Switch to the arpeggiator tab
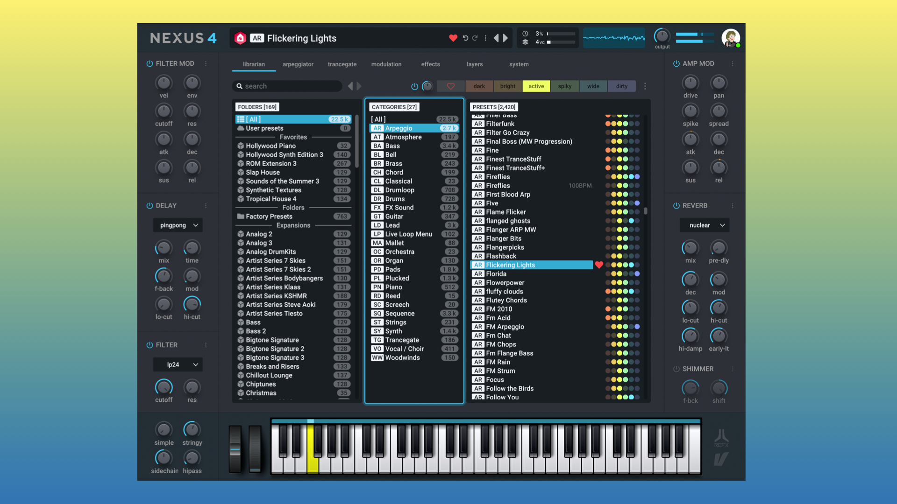The width and height of the screenshot is (897, 504). click(x=298, y=64)
